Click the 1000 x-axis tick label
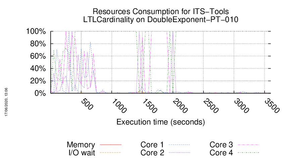 [x=119, y=106]
